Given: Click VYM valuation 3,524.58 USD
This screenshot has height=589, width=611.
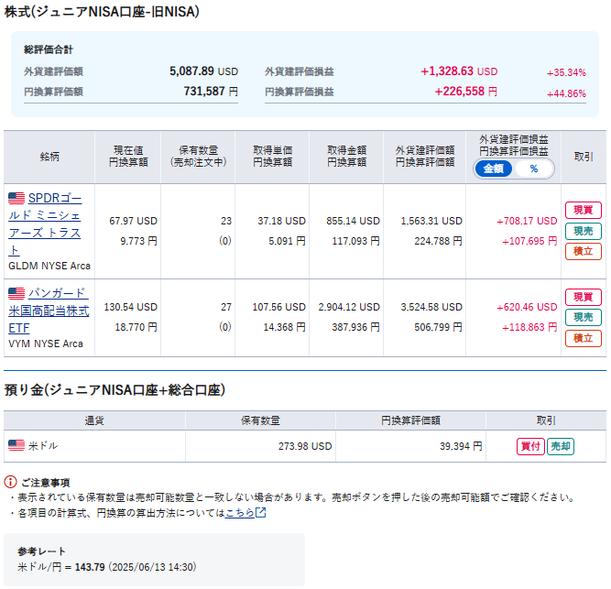Looking at the screenshot, I should 431,308.
